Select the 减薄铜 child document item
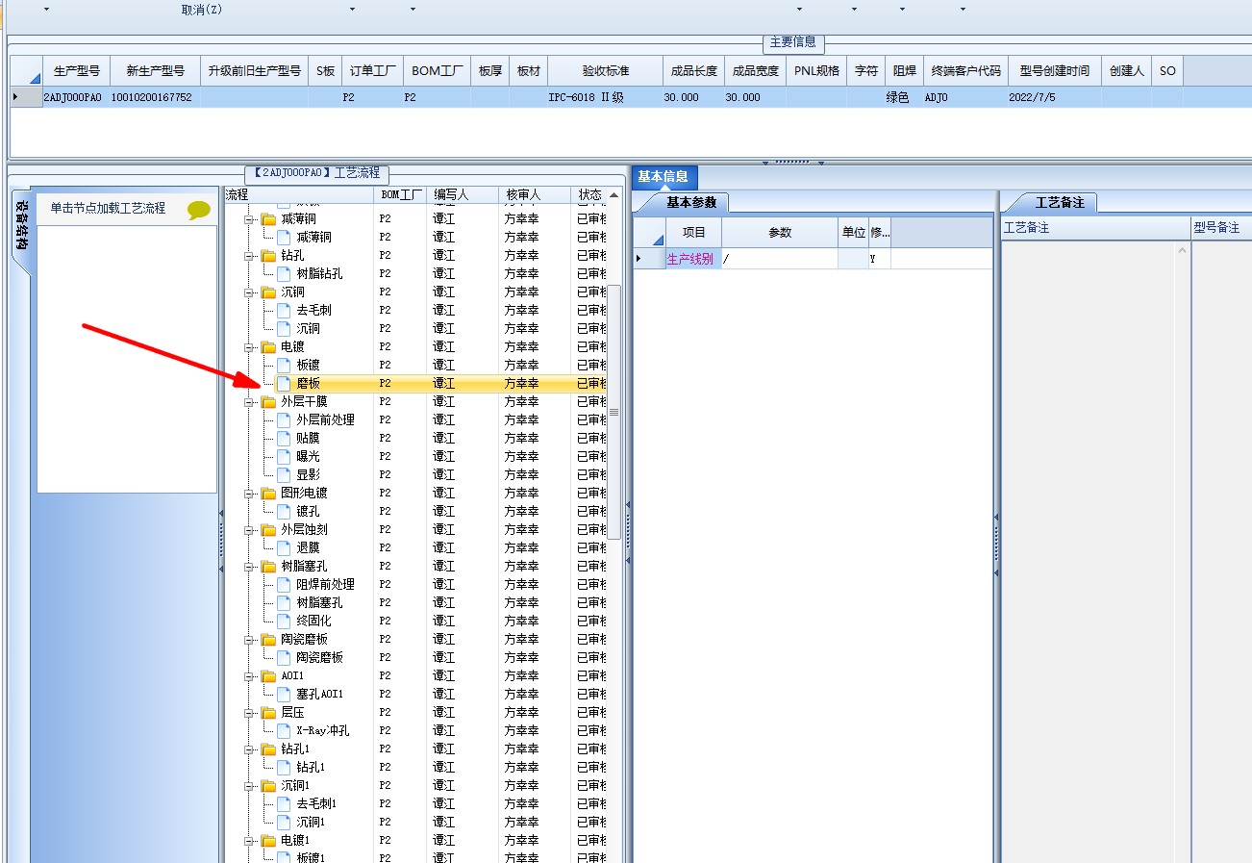Screen dimensions: 1252x863 pos(313,238)
